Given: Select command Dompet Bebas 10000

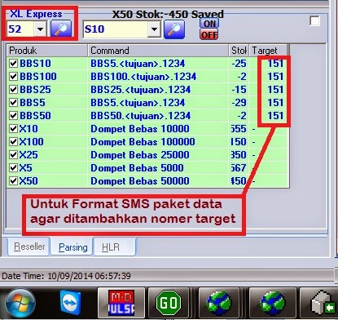Looking at the screenshot, I should click(x=140, y=128).
